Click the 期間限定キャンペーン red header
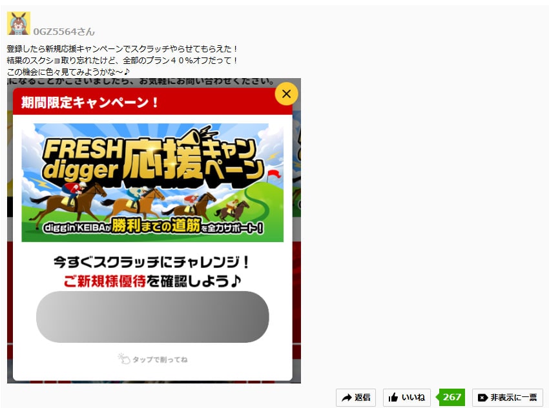Screen dimensions: 549x408 pos(152,102)
